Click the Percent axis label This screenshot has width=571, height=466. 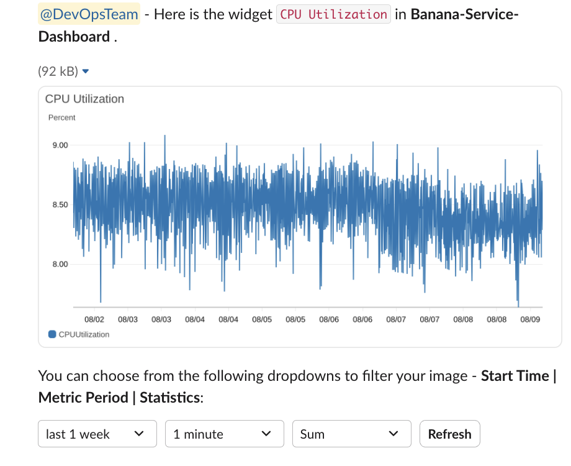(60, 117)
